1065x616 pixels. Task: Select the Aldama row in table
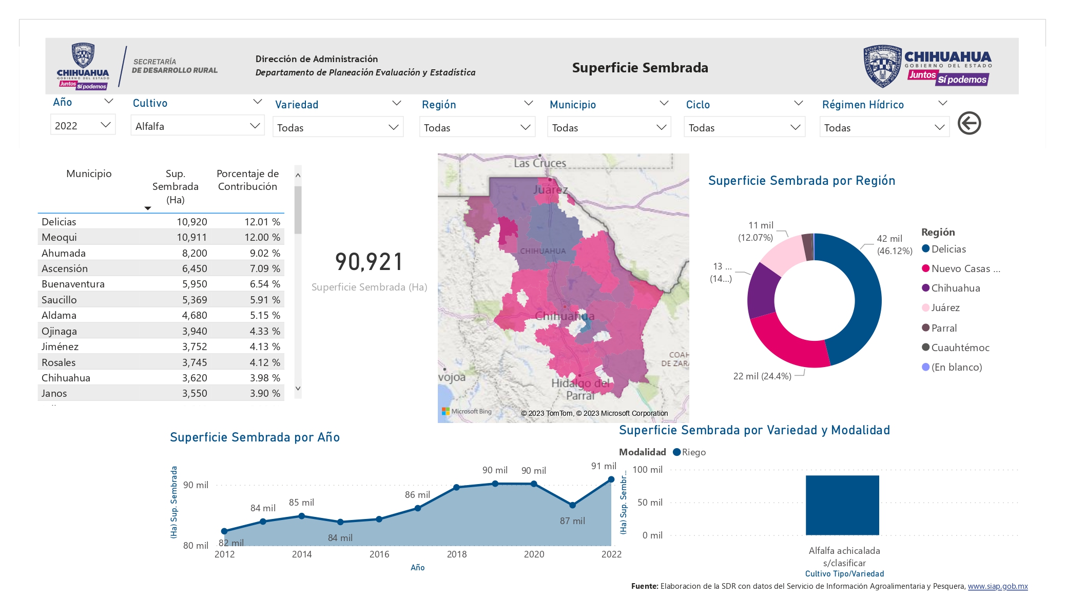point(161,315)
